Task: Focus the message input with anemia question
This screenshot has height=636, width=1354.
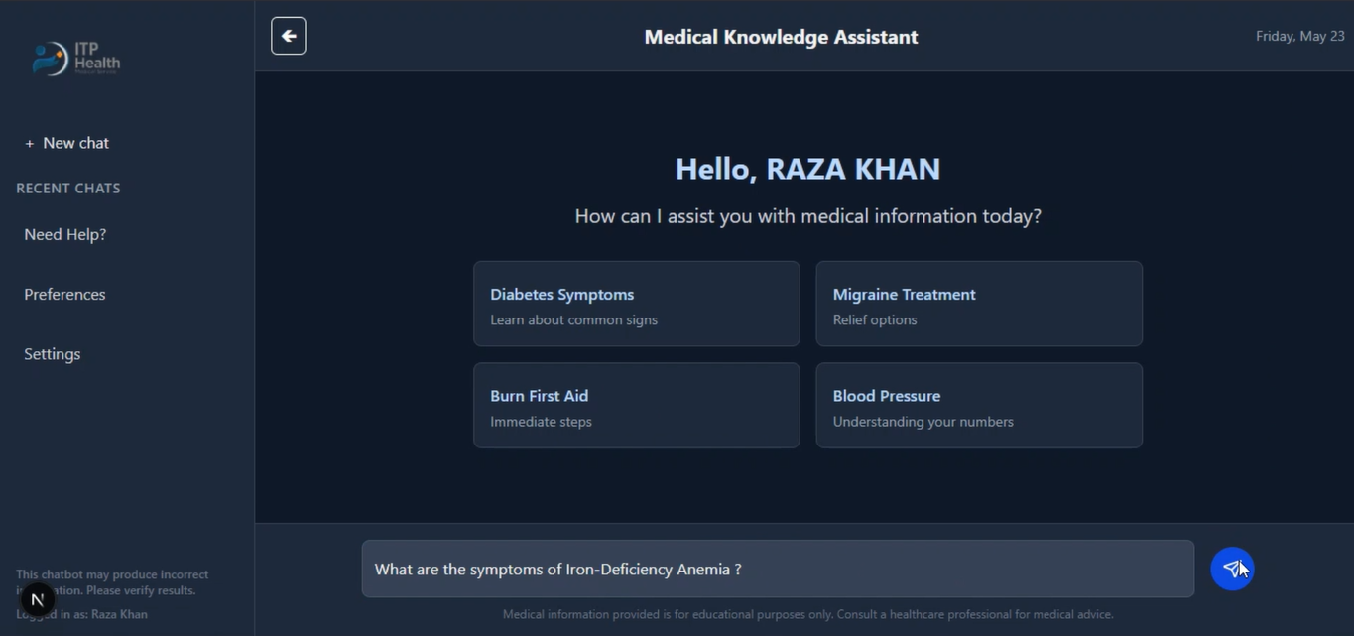Action: tap(777, 569)
